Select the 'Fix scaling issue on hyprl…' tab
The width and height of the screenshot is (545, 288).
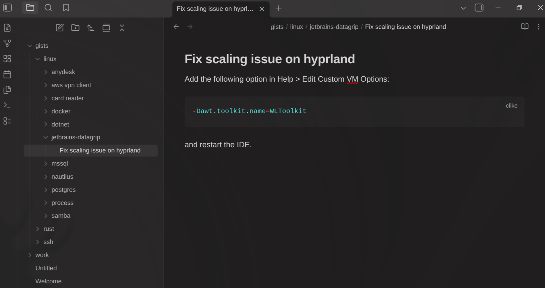[x=215, y=9]
